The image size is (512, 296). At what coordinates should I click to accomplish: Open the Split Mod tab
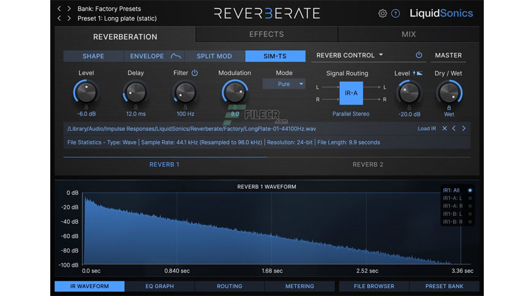[214, 56]
